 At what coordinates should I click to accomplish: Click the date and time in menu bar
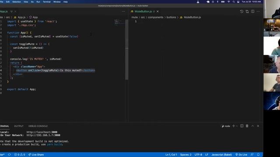pyautogui.click(x=251, y=2)
